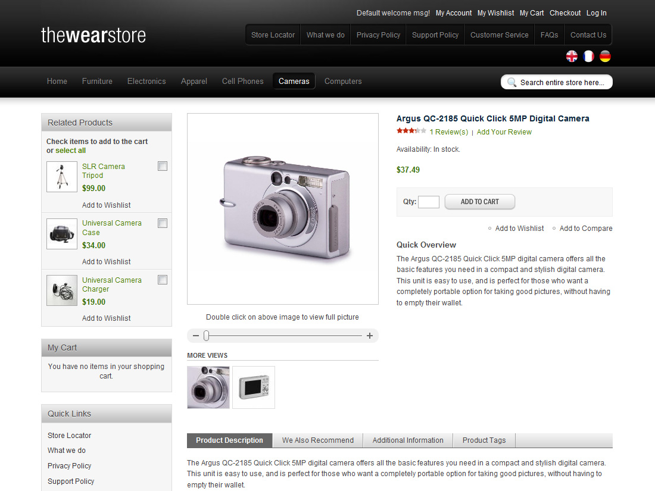The image size is (655, 491).
Task: Switch to We Also Recommend tab
Action: point(318,440)
